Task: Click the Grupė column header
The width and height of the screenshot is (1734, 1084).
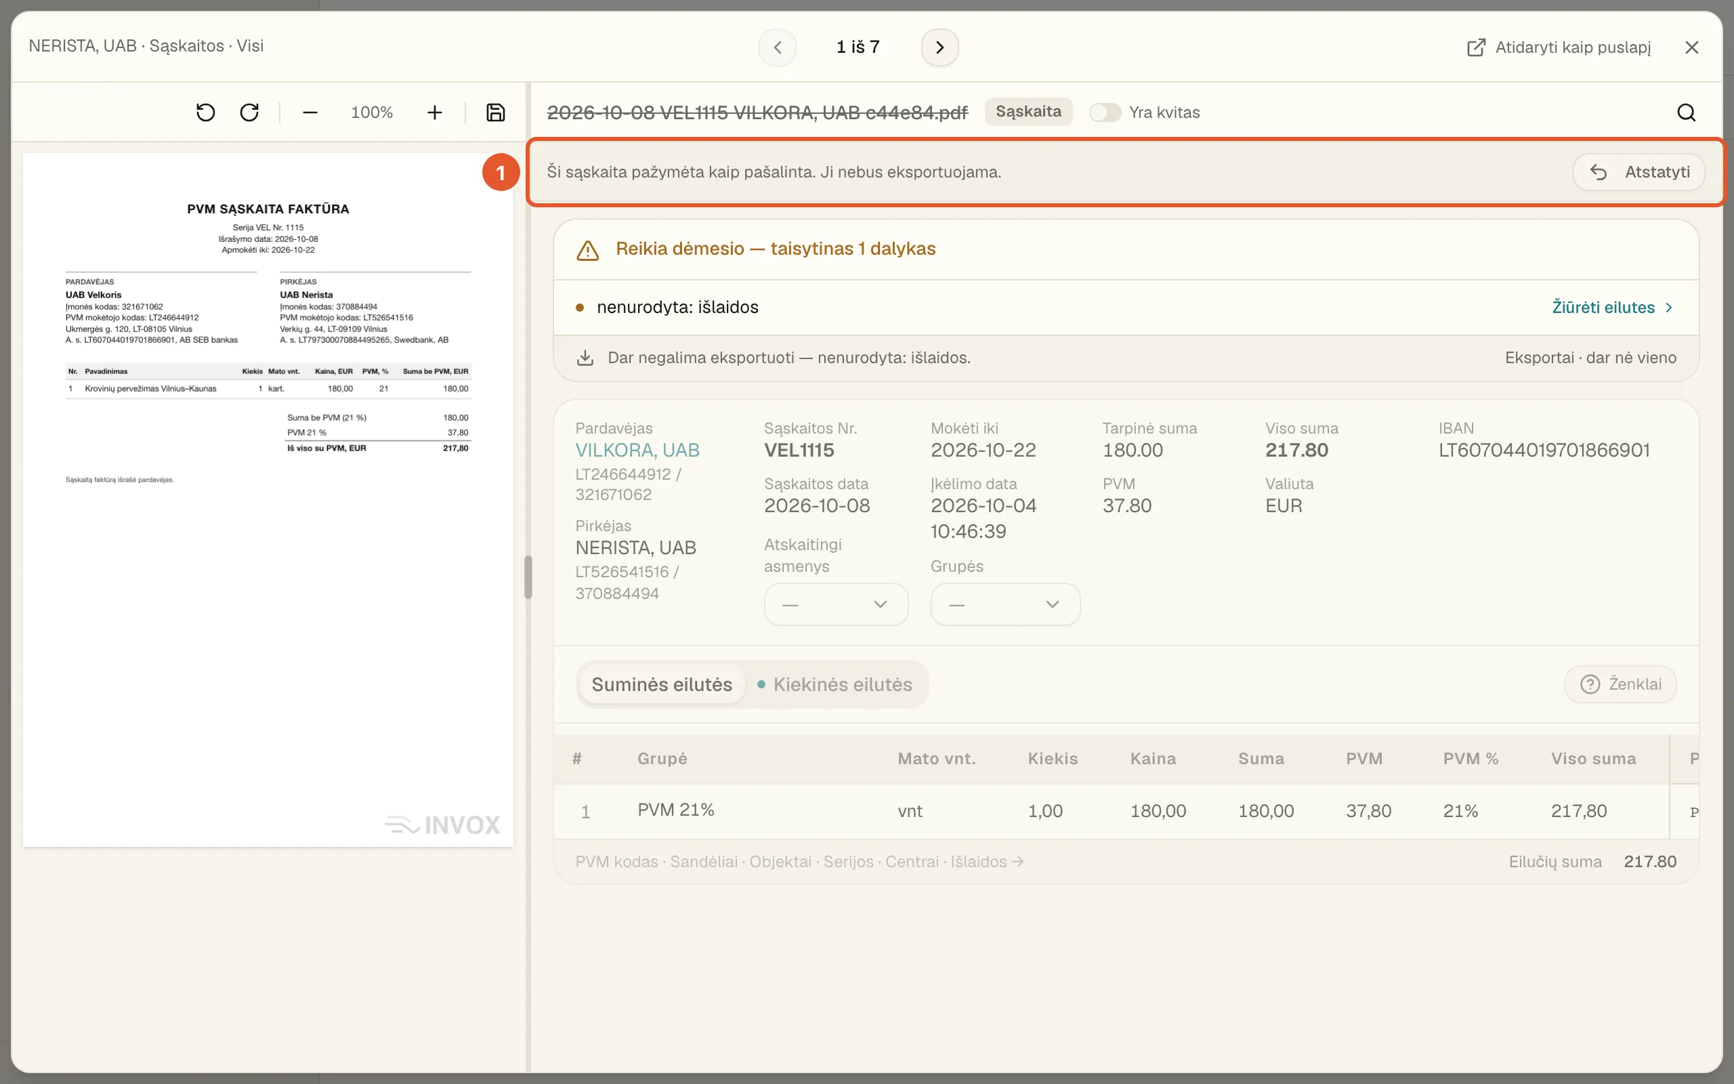Action: (662, 759)
